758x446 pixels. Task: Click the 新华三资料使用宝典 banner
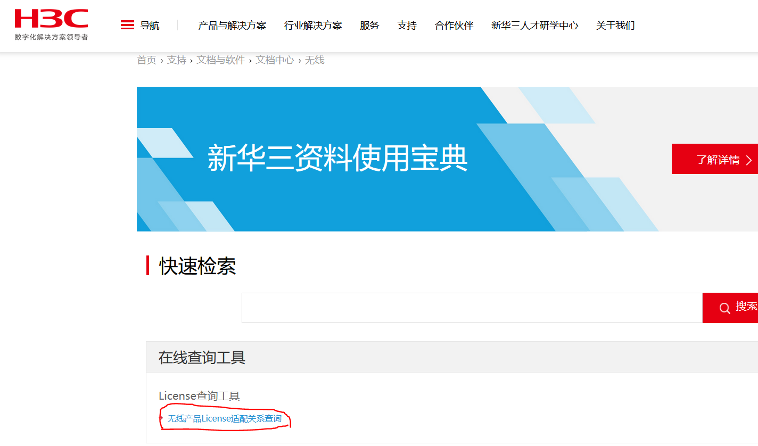click(x=447, y=159)
